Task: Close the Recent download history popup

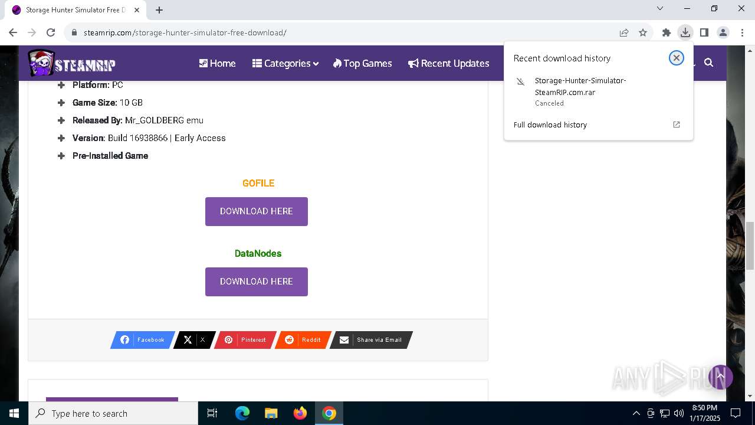Action: coord(677,58)
